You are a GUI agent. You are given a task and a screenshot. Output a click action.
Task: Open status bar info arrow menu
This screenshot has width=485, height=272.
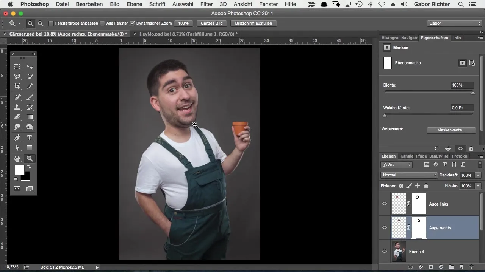pyautogui.click(x=97, y=267)
